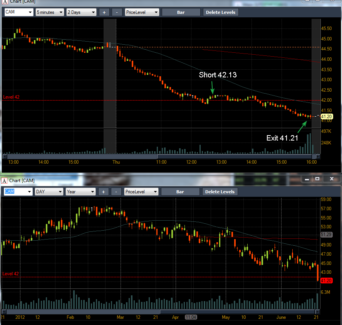The image size is (342, 325).
Task: Click scroll right arrow of top chart scrollbar
Action: [x=318, y=156]
